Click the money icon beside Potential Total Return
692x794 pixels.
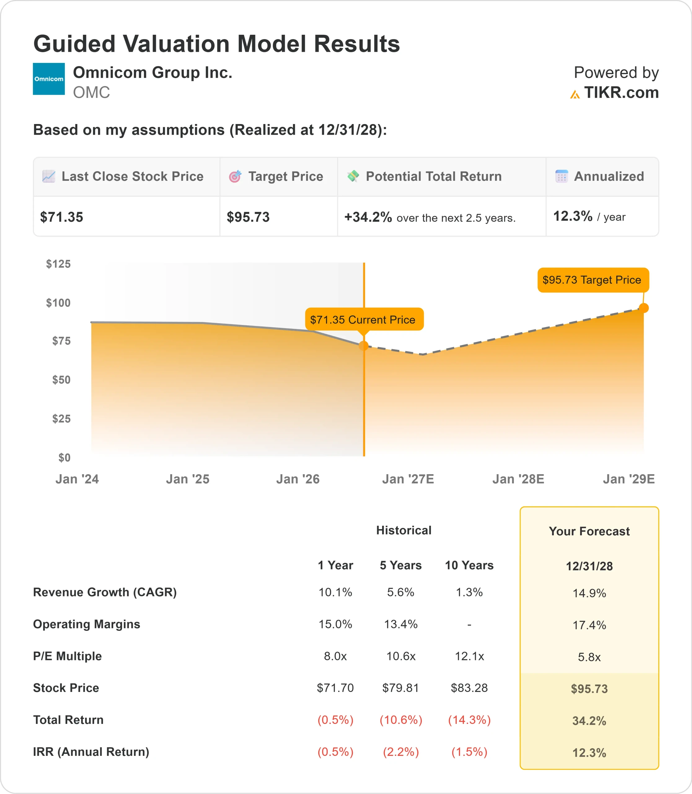pyautogui.click(x=353, y=176)
